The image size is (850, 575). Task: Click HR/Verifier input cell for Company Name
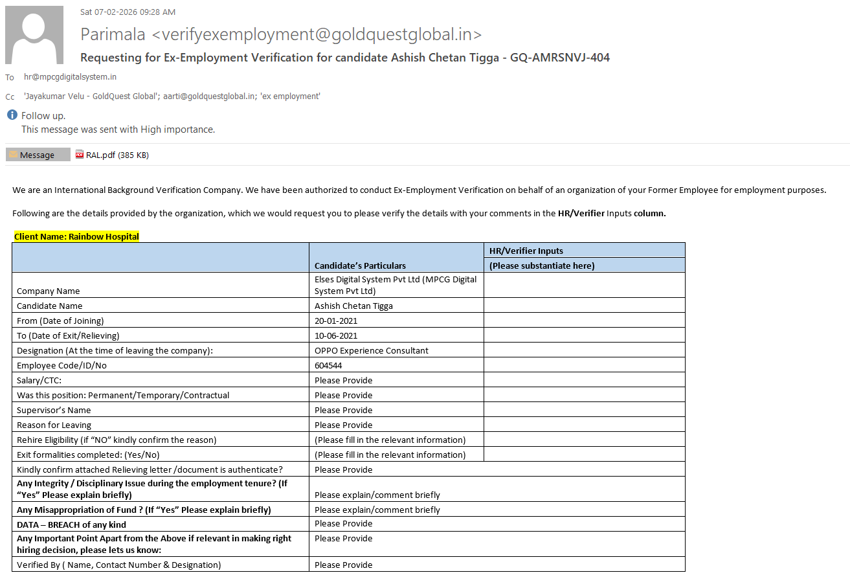coord(584,285)
